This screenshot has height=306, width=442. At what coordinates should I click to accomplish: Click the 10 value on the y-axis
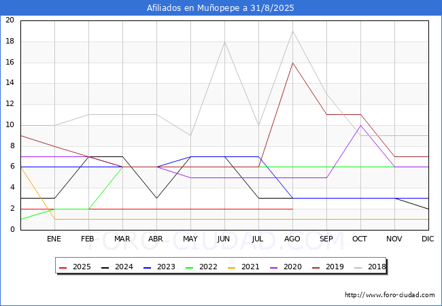tap(10, 125)
